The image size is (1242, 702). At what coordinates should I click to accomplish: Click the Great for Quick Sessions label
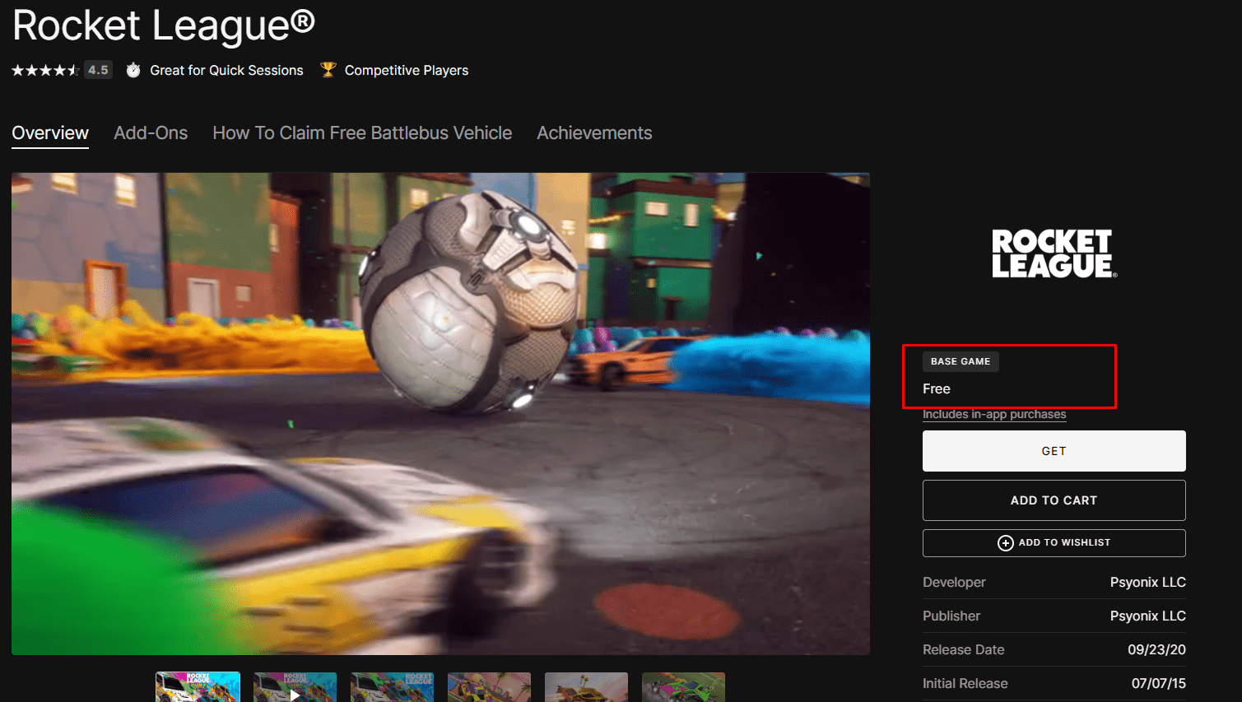click(226, 71)
